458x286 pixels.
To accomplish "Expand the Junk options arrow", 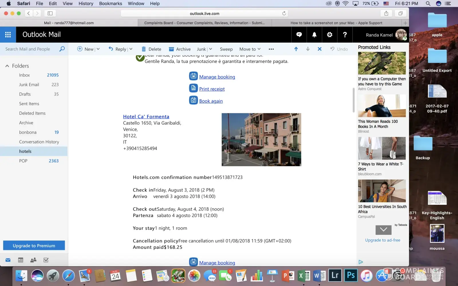I will (x=211, y=49).
